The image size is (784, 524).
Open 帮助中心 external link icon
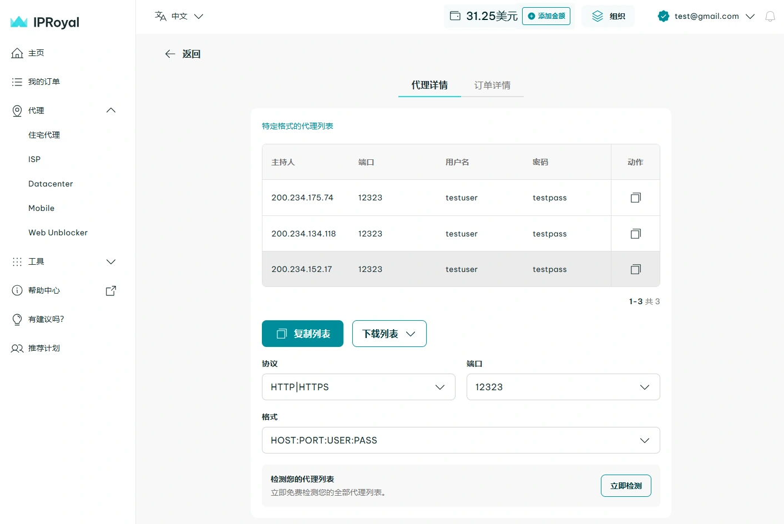point(111,290)
